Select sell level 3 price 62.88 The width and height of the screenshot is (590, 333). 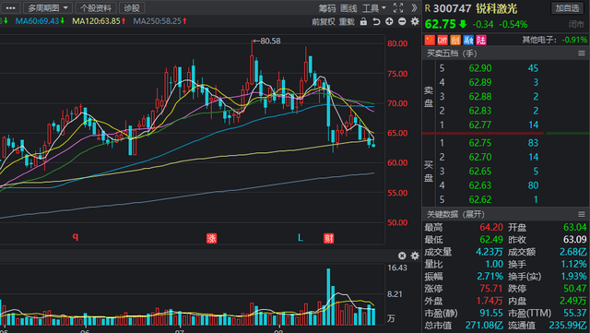480,97
